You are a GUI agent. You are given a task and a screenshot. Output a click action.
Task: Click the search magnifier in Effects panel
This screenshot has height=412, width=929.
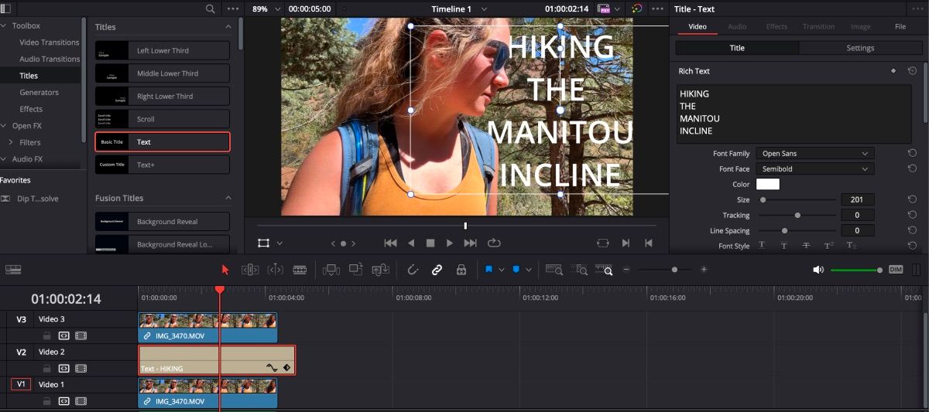pyautogui.click(x=211, y=9)
